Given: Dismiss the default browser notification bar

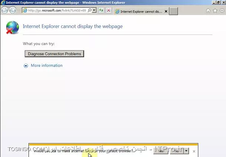Looking at the screenshot, I should 194,151.
